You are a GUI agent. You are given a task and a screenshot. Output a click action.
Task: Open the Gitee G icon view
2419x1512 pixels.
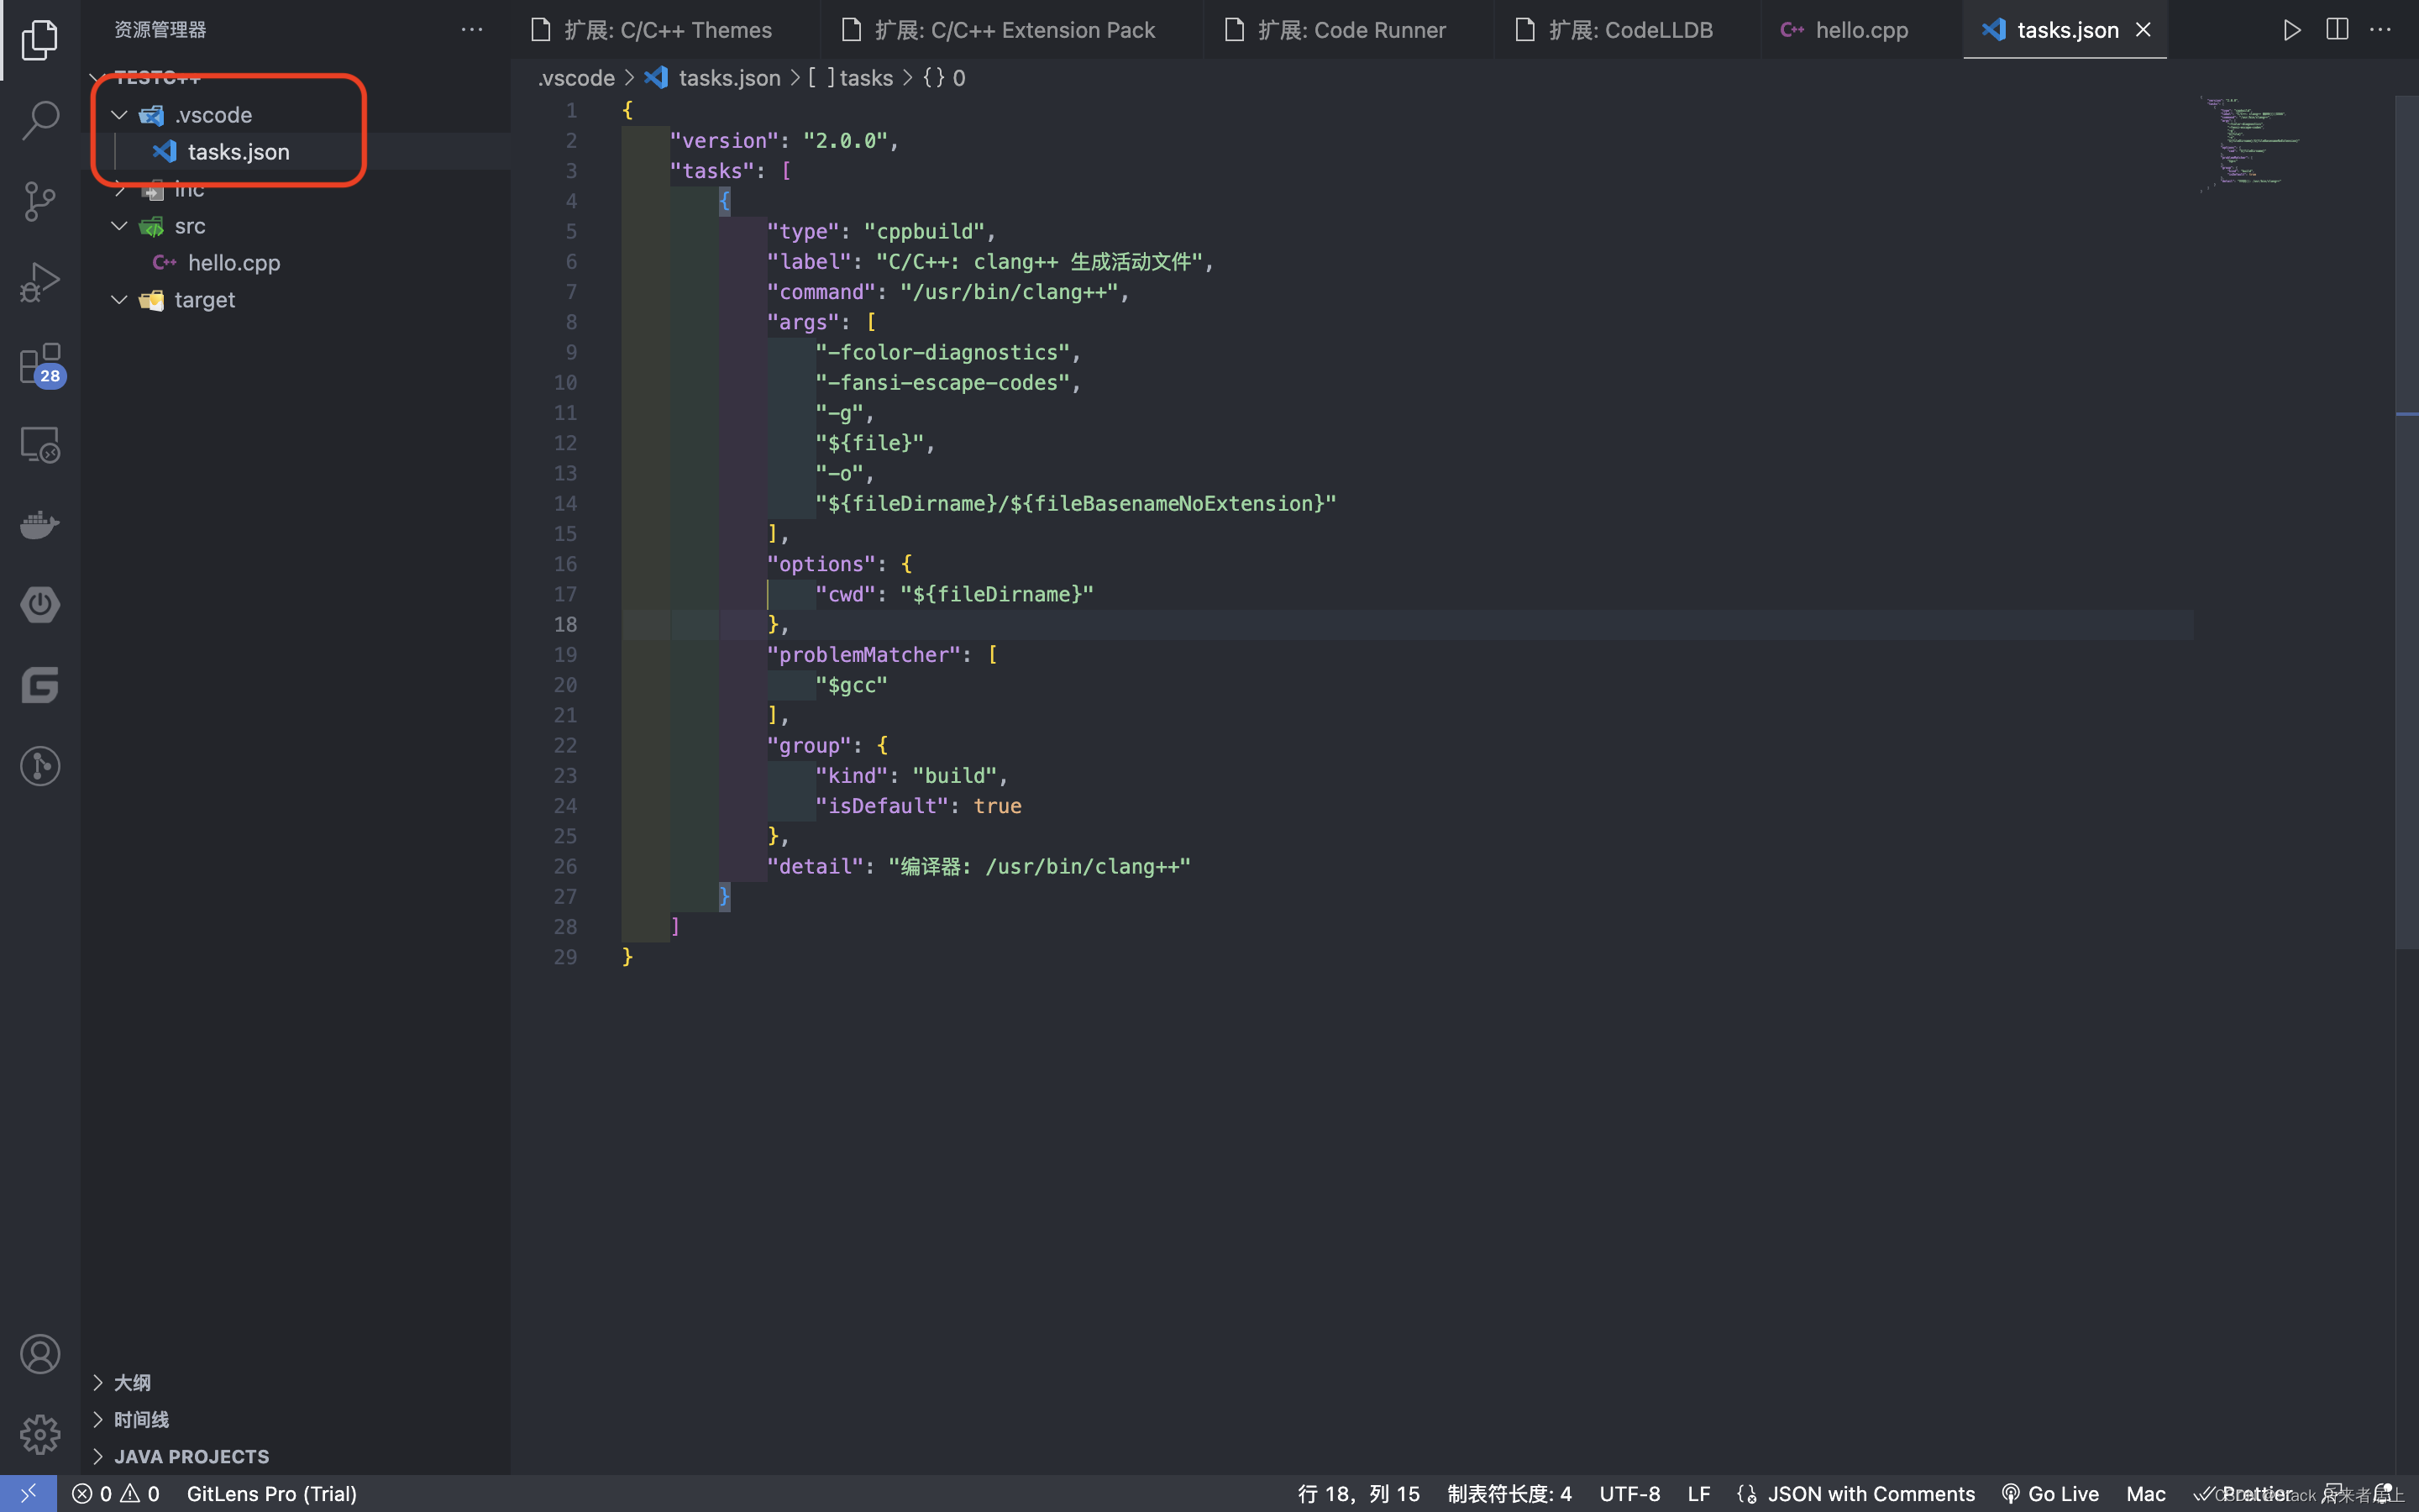(40, 686)
